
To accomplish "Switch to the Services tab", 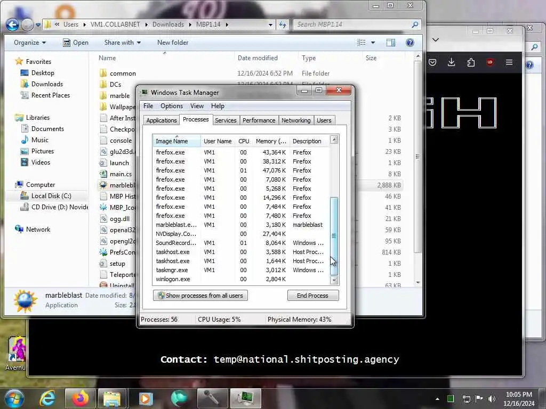I will coord(226,120).
